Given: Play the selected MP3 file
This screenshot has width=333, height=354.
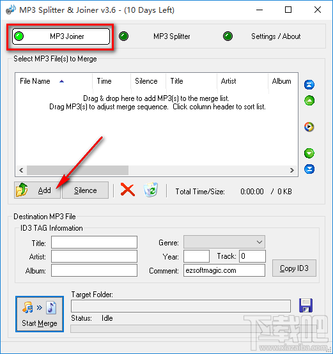Looking at the screenshot, I should click(309, 127).
